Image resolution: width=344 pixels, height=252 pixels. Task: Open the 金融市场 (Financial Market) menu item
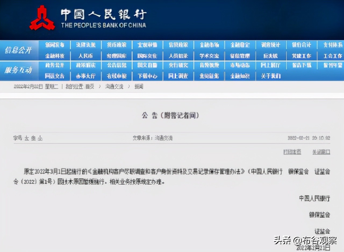pyautogui.click(x=209, y=45)
